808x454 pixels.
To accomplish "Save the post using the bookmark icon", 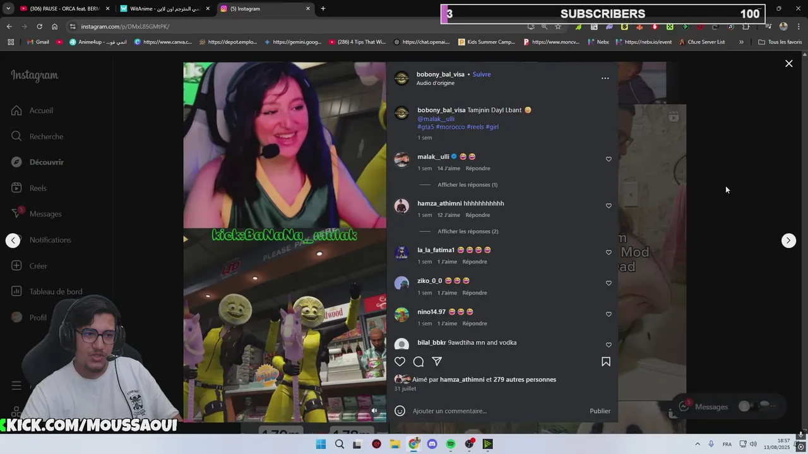I will 606,361.
